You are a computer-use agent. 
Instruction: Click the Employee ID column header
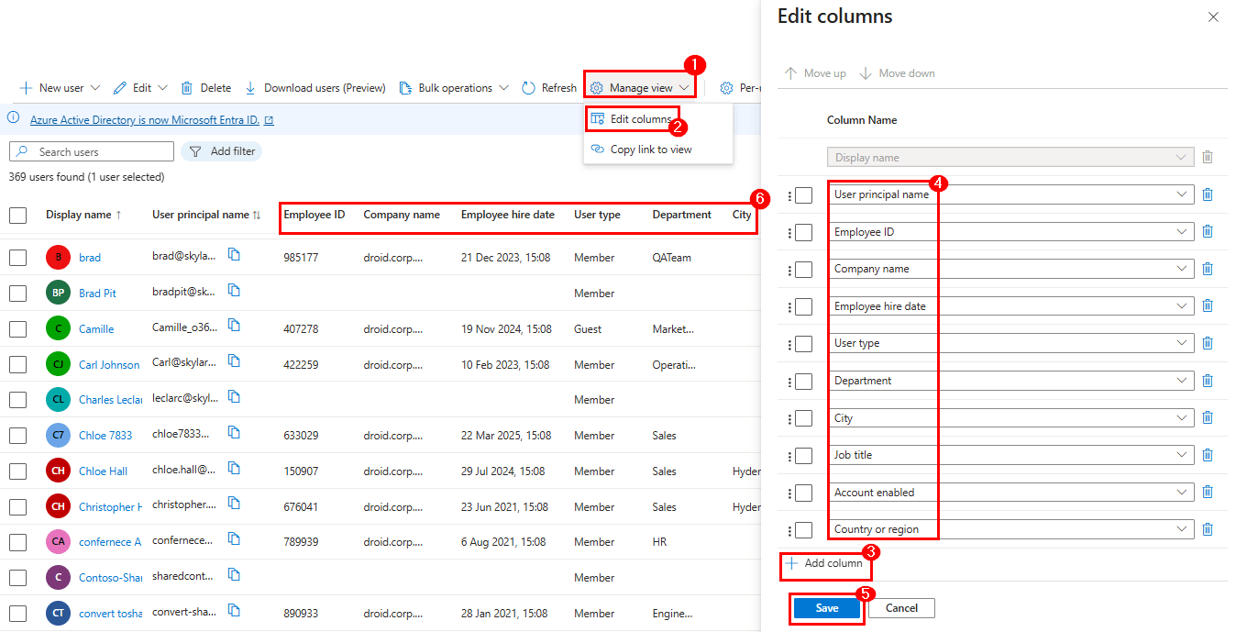click(x=314, y=215)
